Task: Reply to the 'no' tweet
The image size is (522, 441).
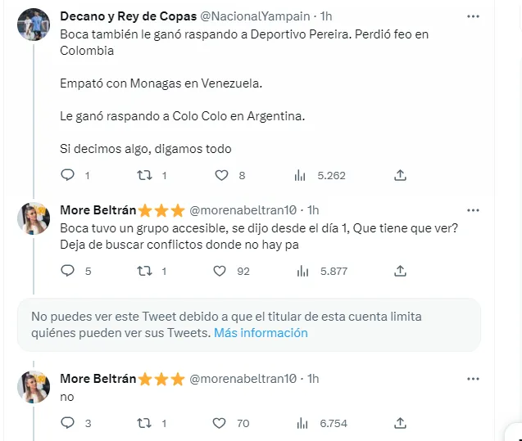Action: tap(68, 423)
